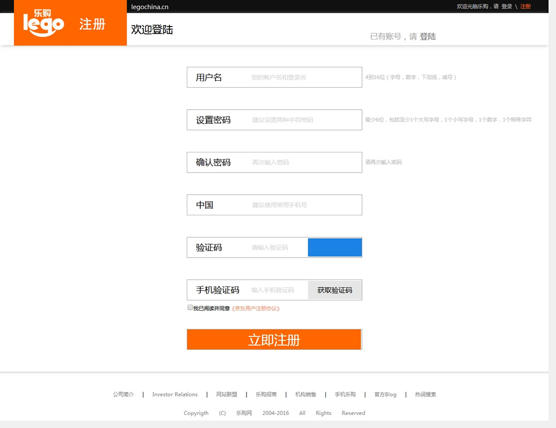Open the Investor Relations footer link

pyautogui.click(x=175, y=394)
